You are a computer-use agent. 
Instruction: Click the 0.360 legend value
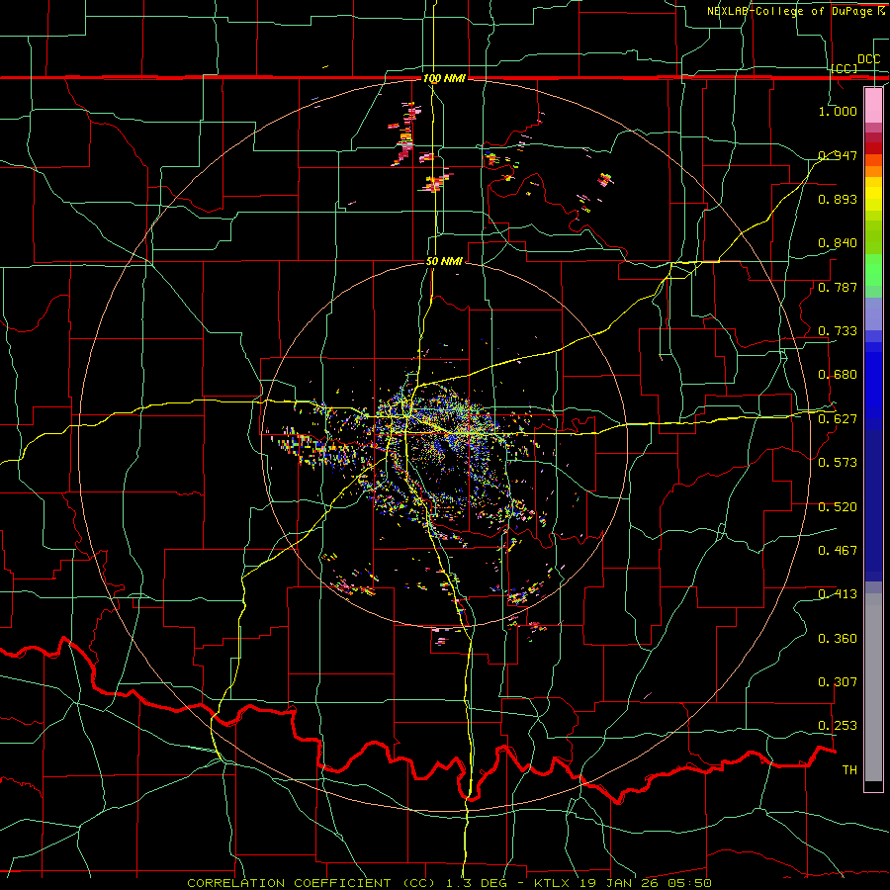point(838,639)
